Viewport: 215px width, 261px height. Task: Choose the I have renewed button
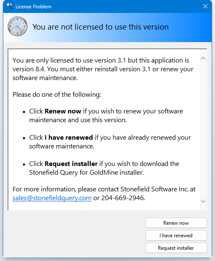point(176,236)
